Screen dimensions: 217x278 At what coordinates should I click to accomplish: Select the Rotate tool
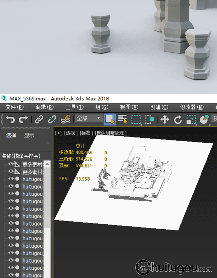[x=178, y=119]
